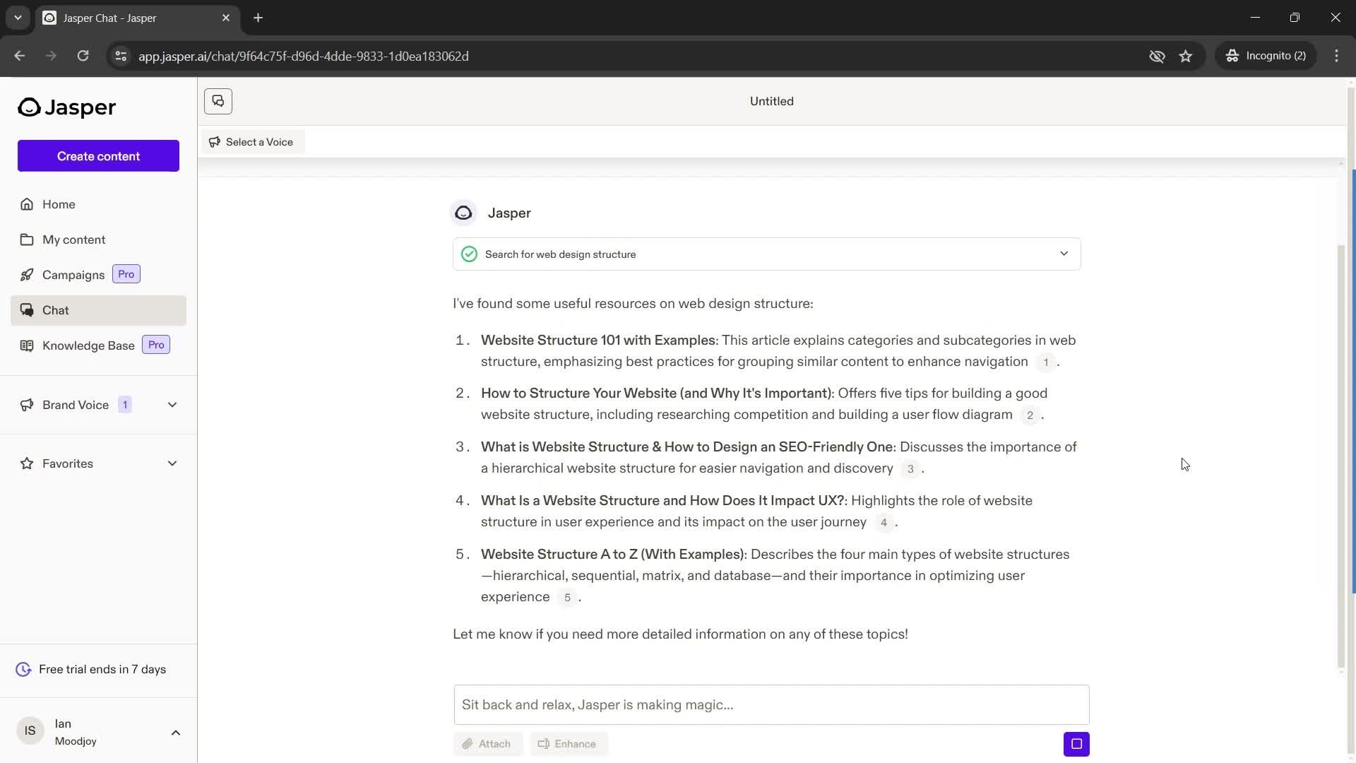Image resolution: width=1356 pixels, height=763 pixels.
Task: Expand the Ian Moodjoy account menu
Action: coord(176,733)
